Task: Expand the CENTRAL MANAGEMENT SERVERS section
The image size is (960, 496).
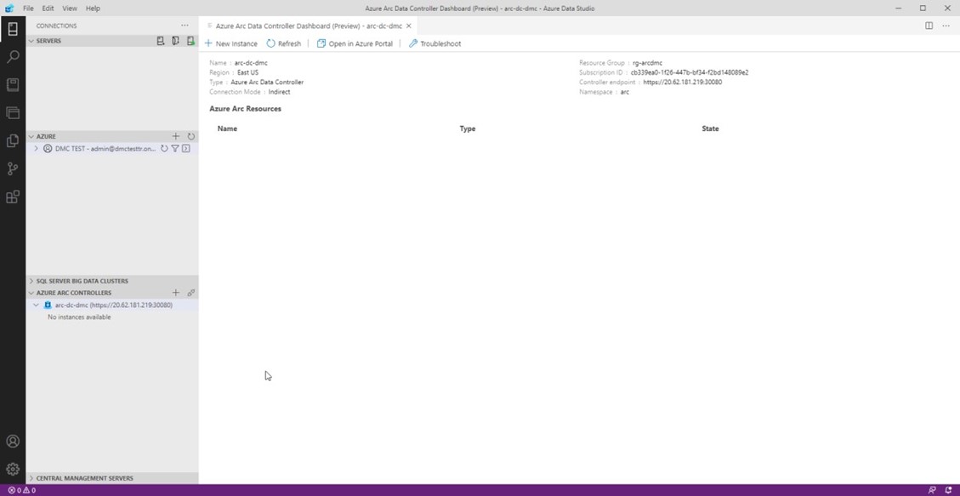Action: 31,478
